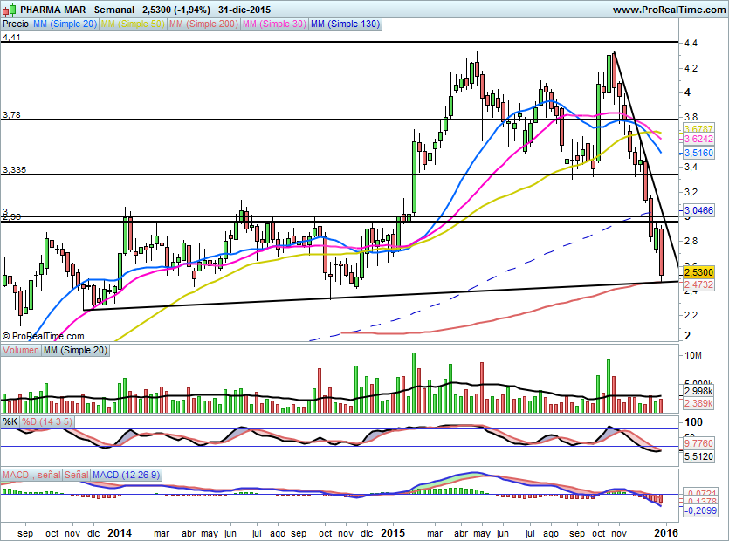Select the MM (Simple 130) indicator label

(345, 24)
